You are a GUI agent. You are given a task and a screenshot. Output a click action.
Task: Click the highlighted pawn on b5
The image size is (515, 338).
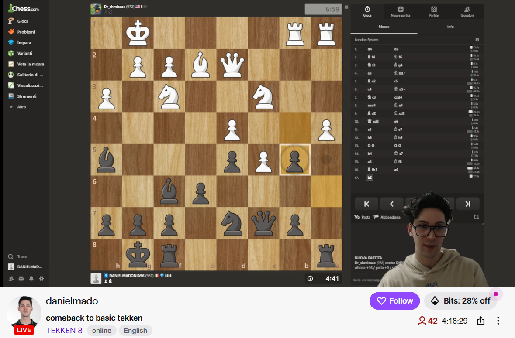pyautogui.click(x=295, y=160)
